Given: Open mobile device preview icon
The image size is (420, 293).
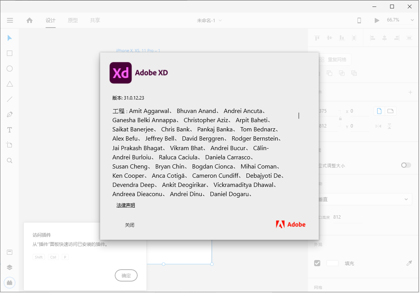Looking at the screenshot, I should click(359, 20).
